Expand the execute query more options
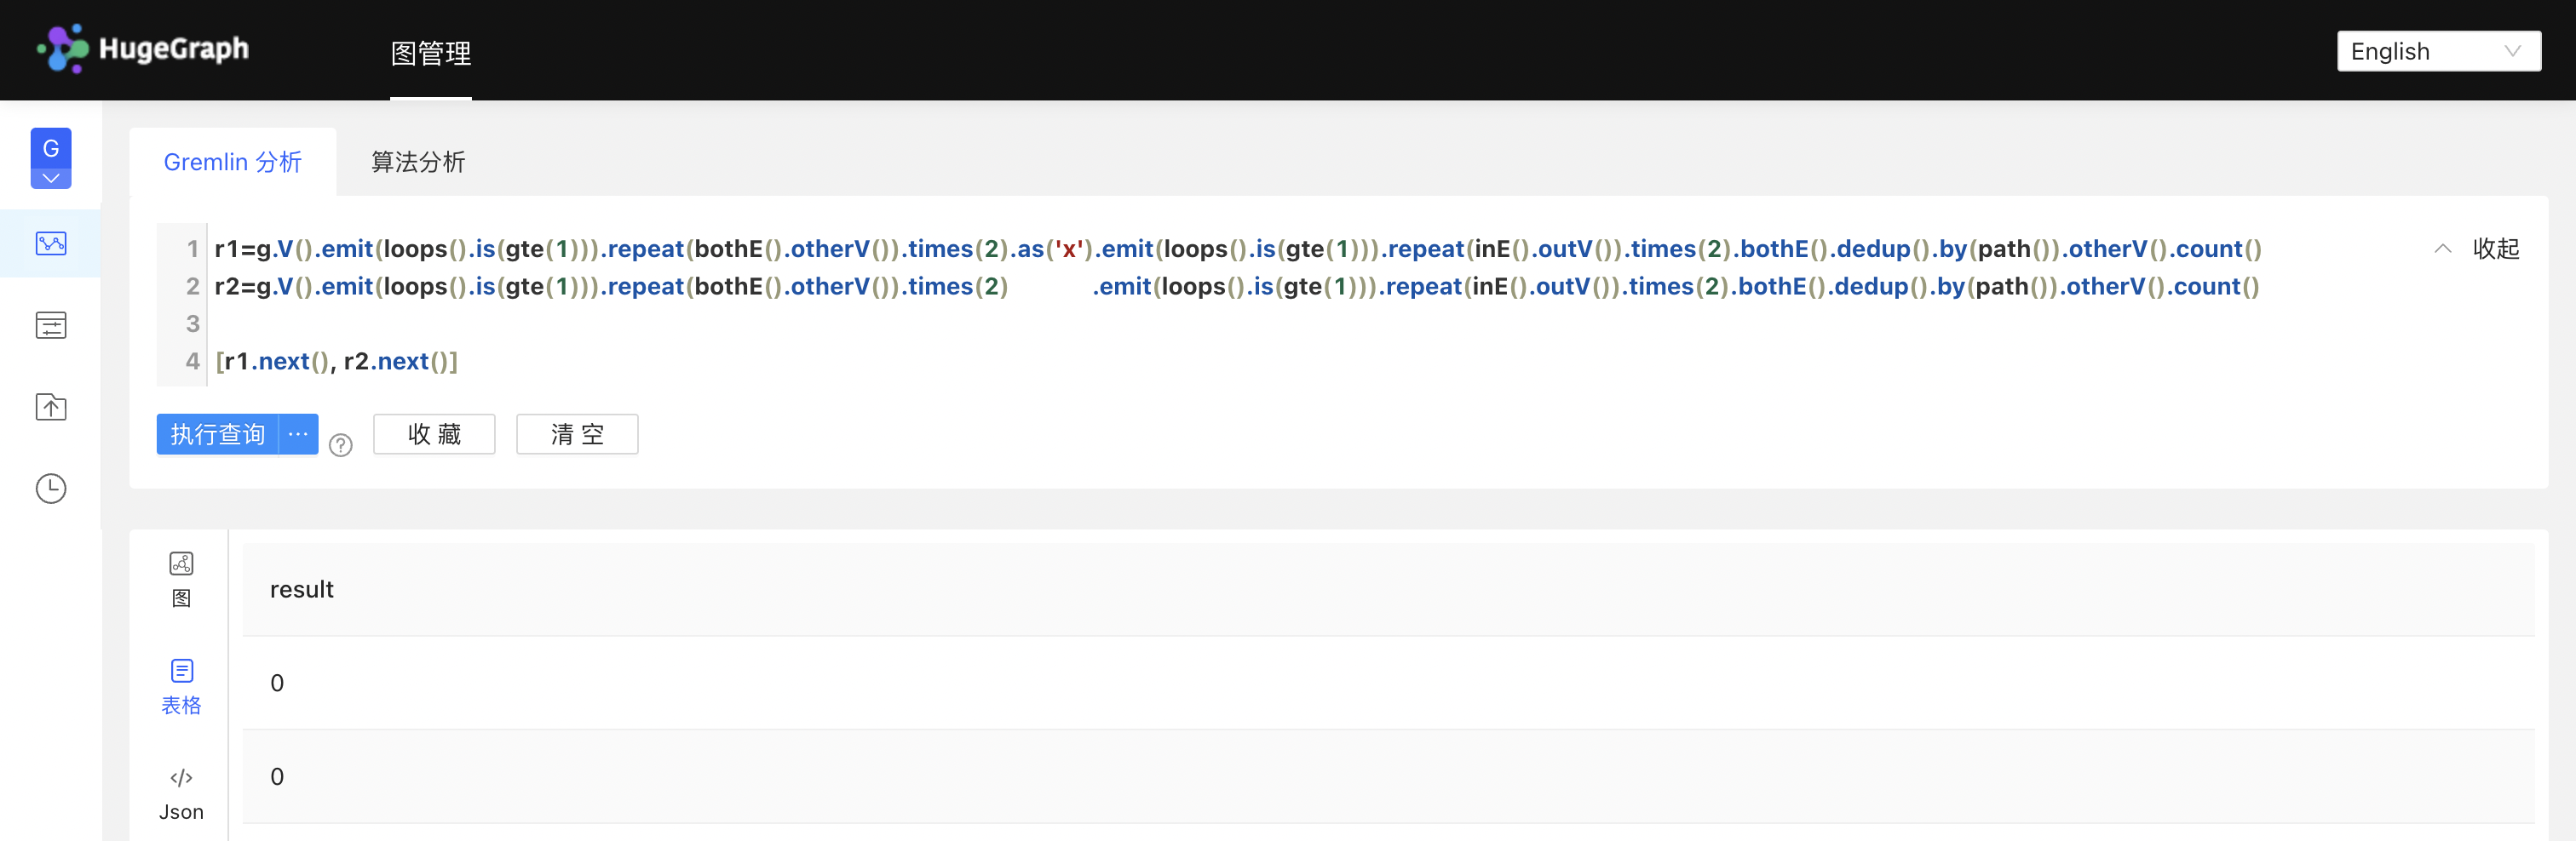 pyautogui.click(x=298, y=434)
